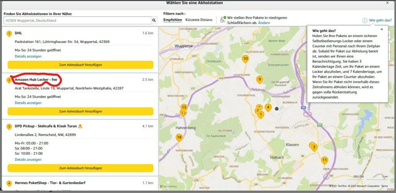
Task: Click map marker 9 near Lichtscheid
Action: click(x=259, y=80)
